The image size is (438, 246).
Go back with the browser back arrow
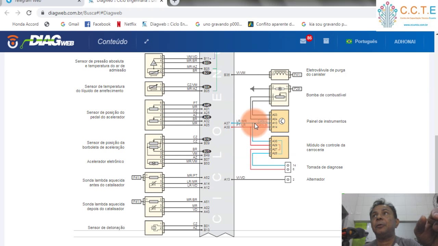coord(7,13)
